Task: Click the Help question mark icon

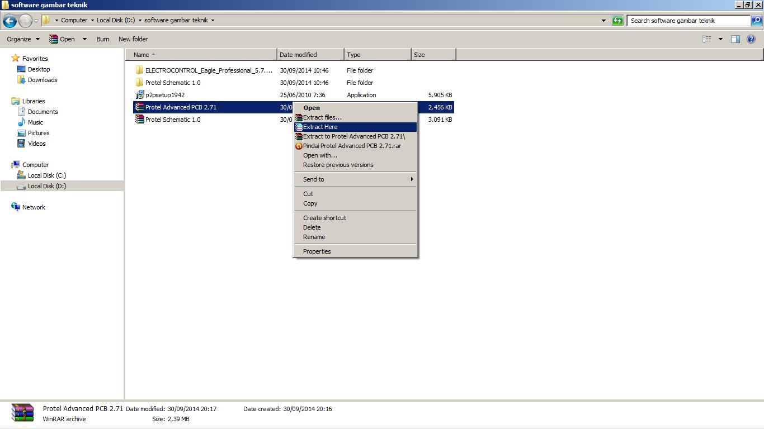Action: tap(752, 39)
